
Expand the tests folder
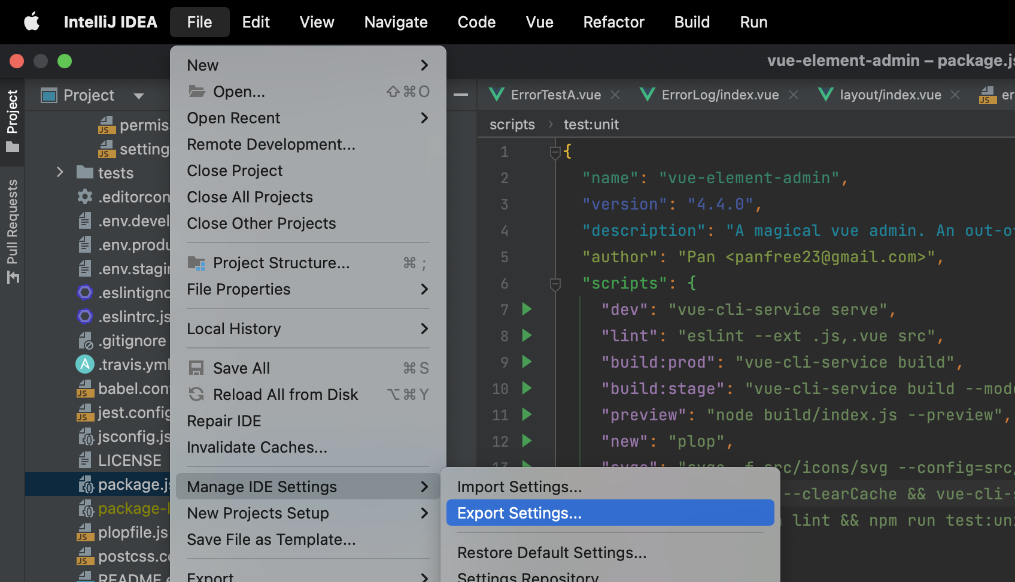[60, 172]
